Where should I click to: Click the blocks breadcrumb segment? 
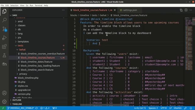74,15
